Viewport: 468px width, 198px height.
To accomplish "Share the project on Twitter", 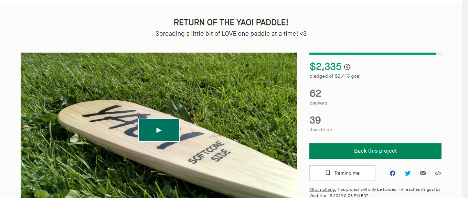I will coord(408,173).
